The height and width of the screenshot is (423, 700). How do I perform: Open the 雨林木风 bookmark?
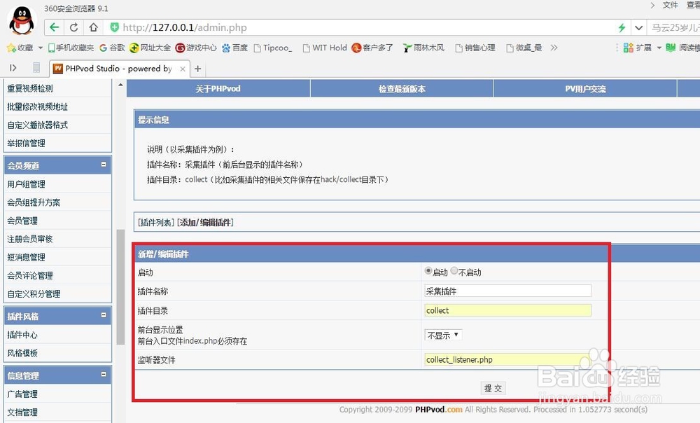[x=423, y=48]
